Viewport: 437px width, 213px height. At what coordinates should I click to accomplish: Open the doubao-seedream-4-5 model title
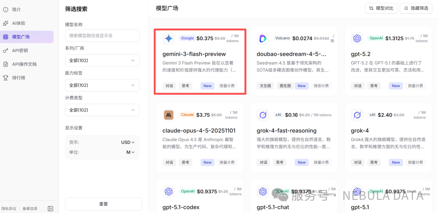(x=291, y=54)
